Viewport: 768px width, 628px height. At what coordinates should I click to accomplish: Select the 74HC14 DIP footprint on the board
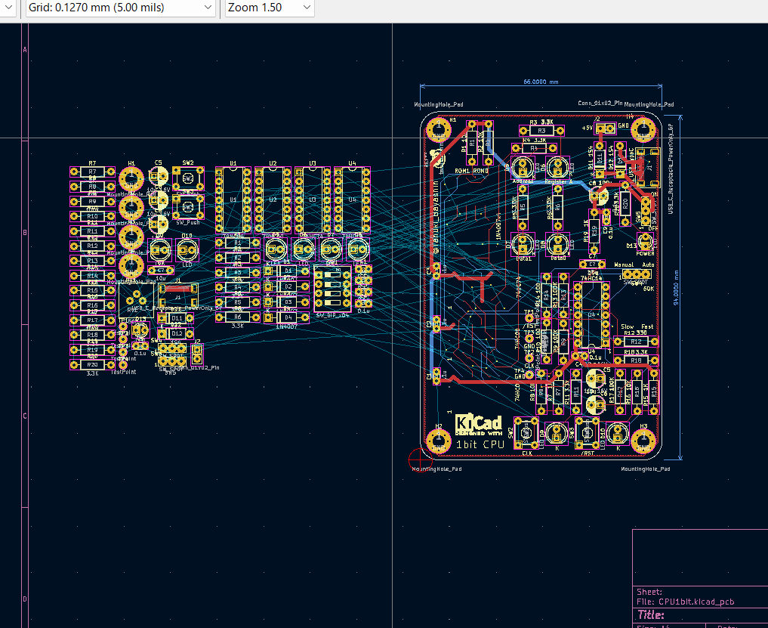click(592, 314)
